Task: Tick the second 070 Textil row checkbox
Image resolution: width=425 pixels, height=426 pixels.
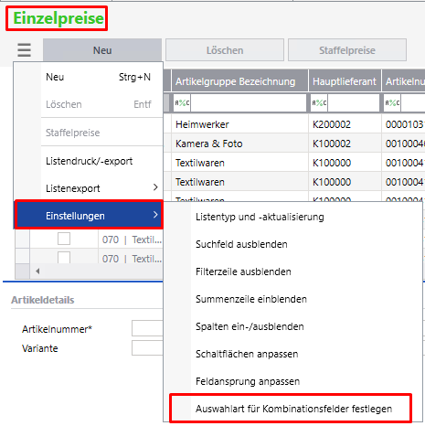Action: coord(64,258)
